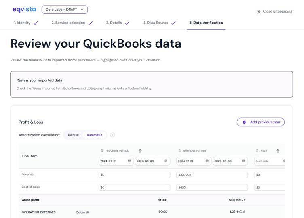This screenshot has height=218, width=304.
Task: Click the drag handle for Previous Period
Action: [102, 151]
